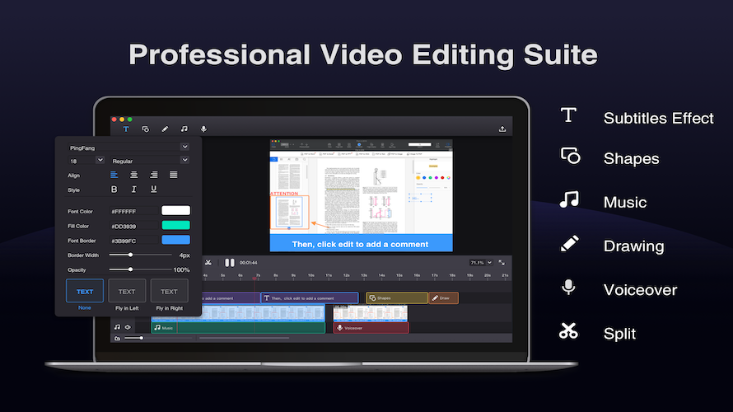Pause playback with the pause button
Screen dimensions: 733x412
point(230,263)
